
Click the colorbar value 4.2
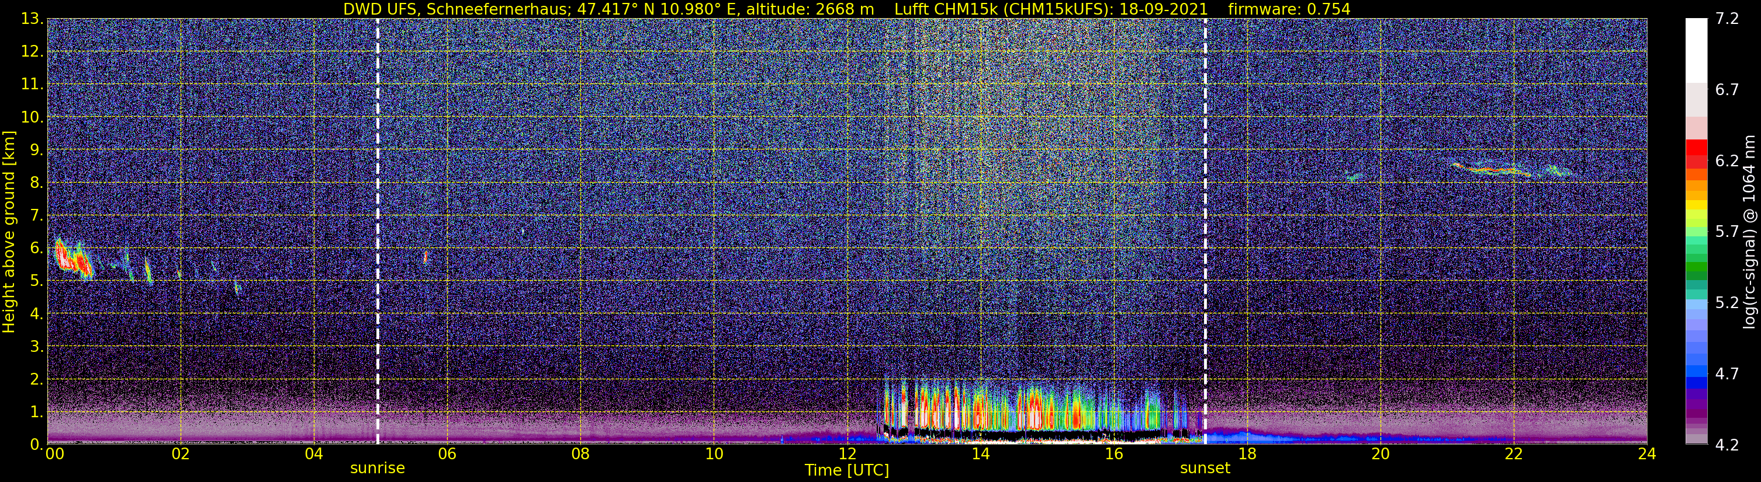click(x=1727, y=445)
